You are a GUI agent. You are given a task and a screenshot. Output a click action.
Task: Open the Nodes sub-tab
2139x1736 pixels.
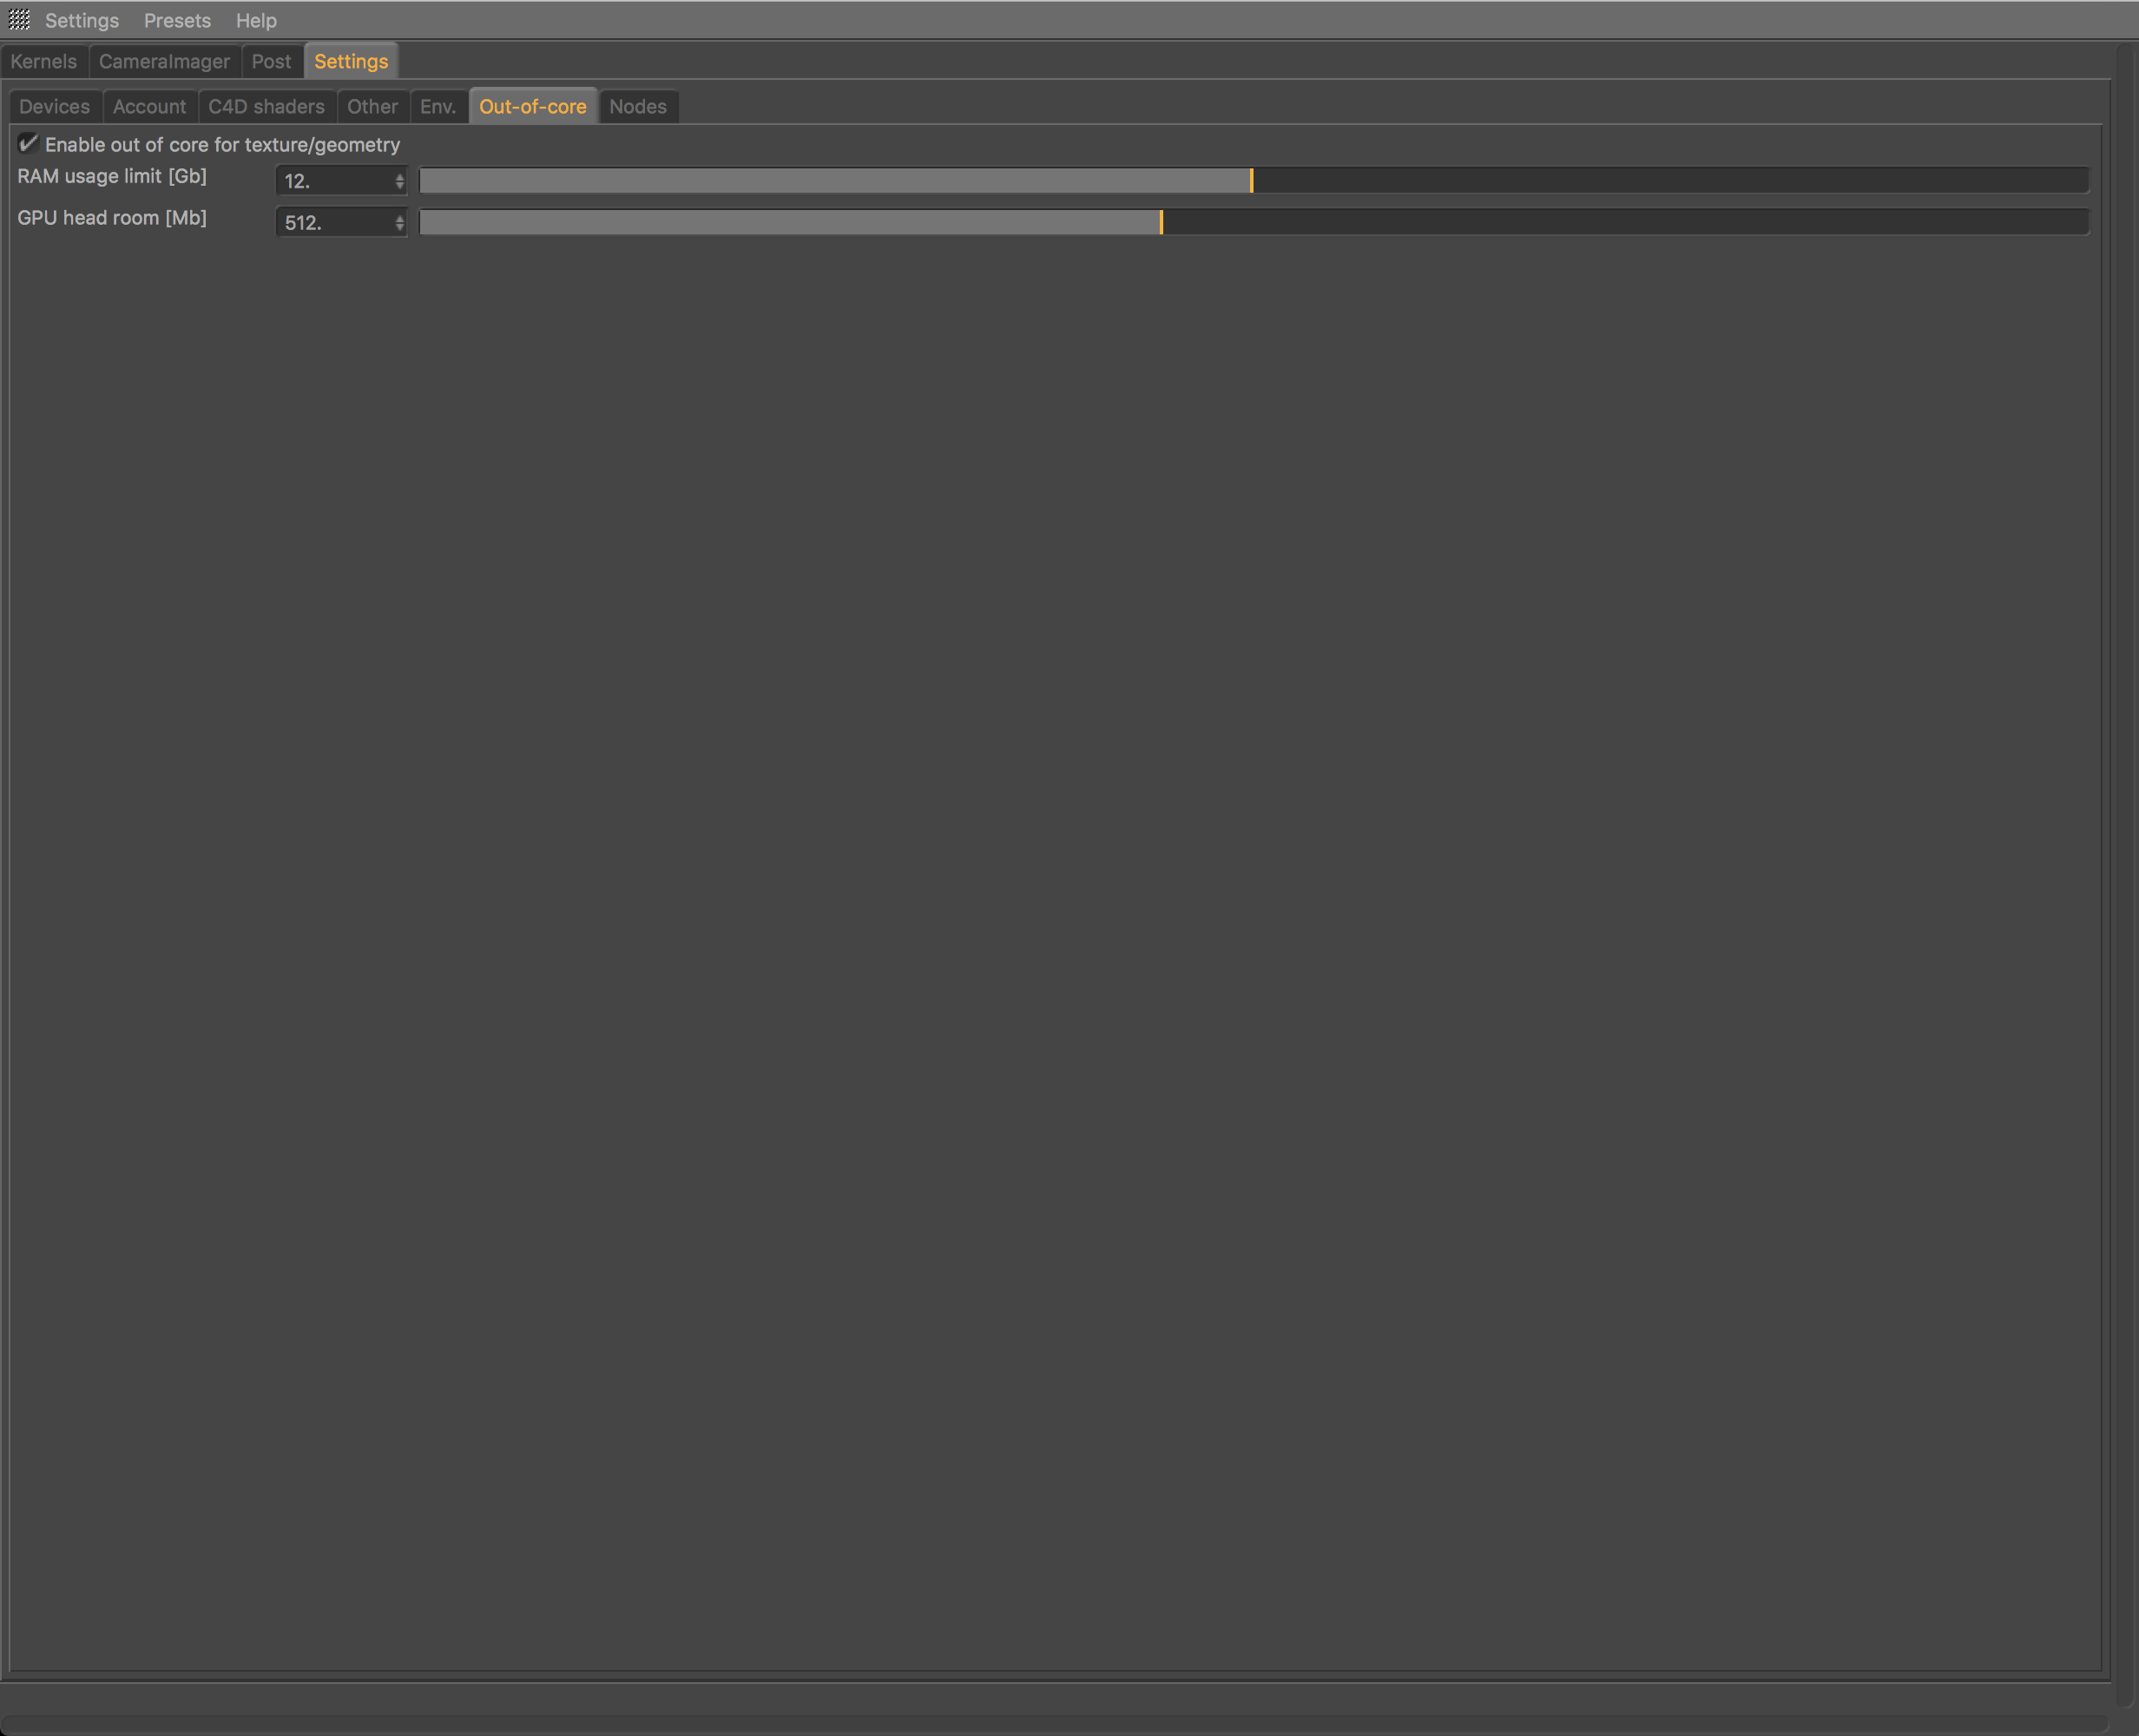coord(637,106)
